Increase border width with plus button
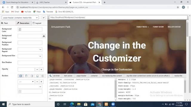Image resolution: width=191 pixels, height=107 pixels. point(41,82)
